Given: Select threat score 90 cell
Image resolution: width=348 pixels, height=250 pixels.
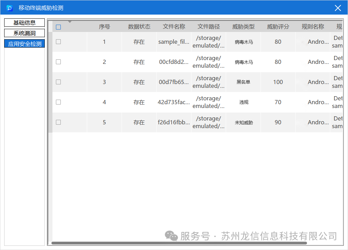Looking at the screenshot, I should tap(278, 123).
